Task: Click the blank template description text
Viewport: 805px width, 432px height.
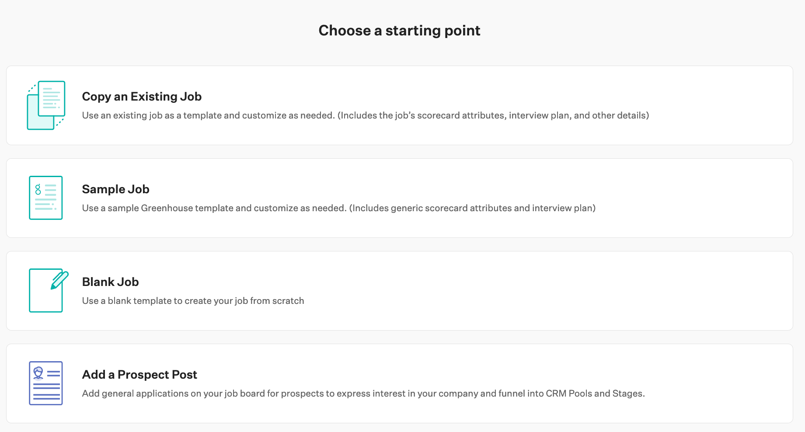Action: pos(193,301)
